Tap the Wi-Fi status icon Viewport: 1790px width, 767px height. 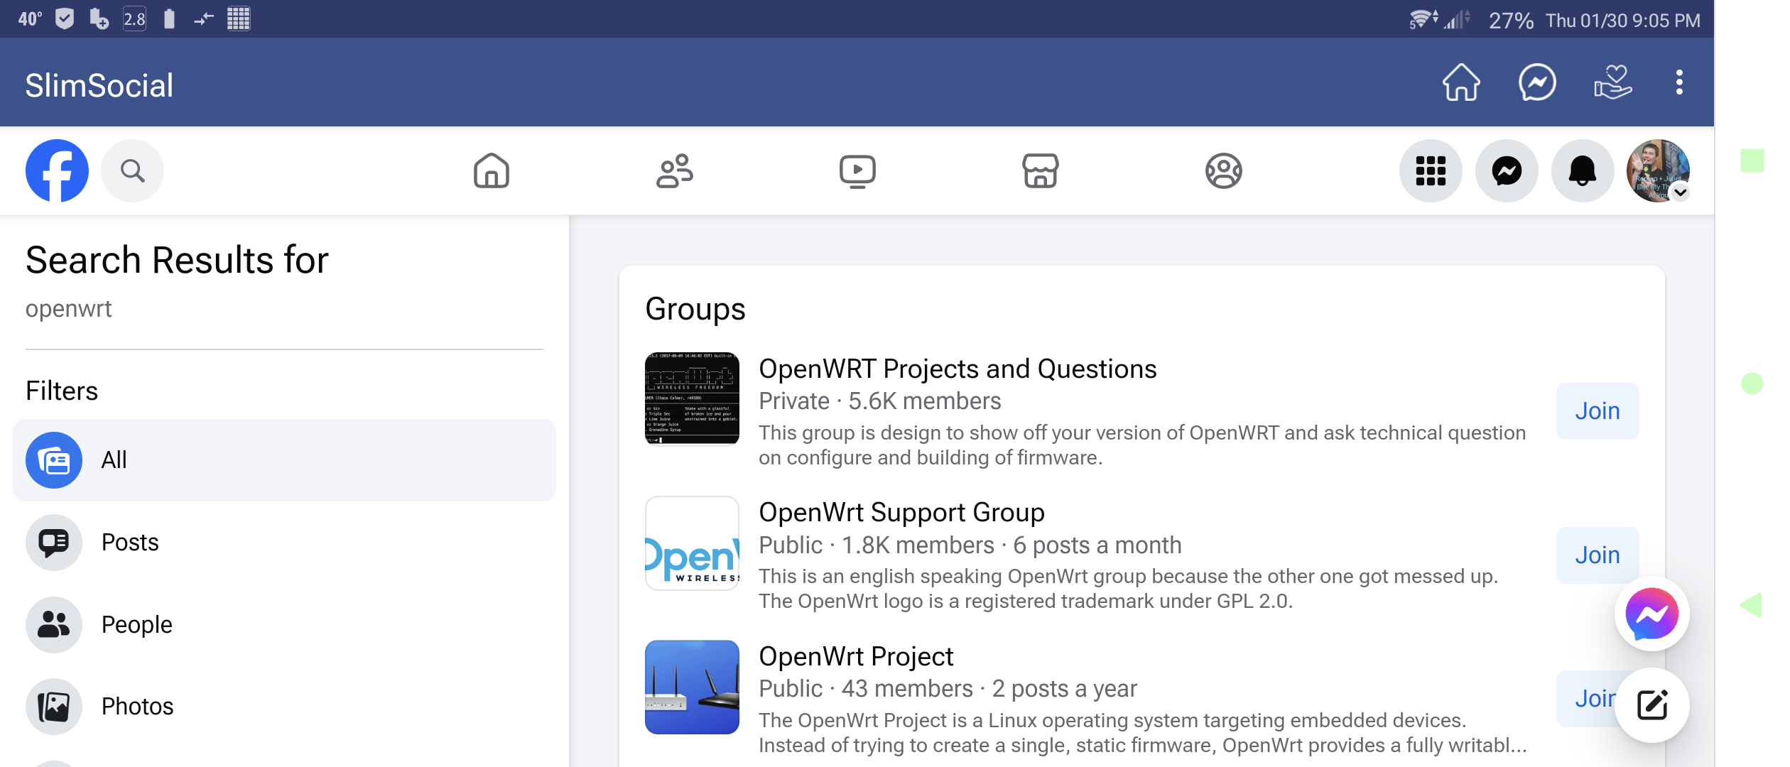click(x=1423, y=19)
